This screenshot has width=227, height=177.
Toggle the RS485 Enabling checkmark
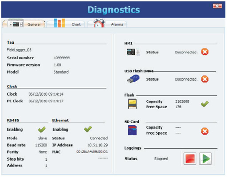[x=42, y=129]
